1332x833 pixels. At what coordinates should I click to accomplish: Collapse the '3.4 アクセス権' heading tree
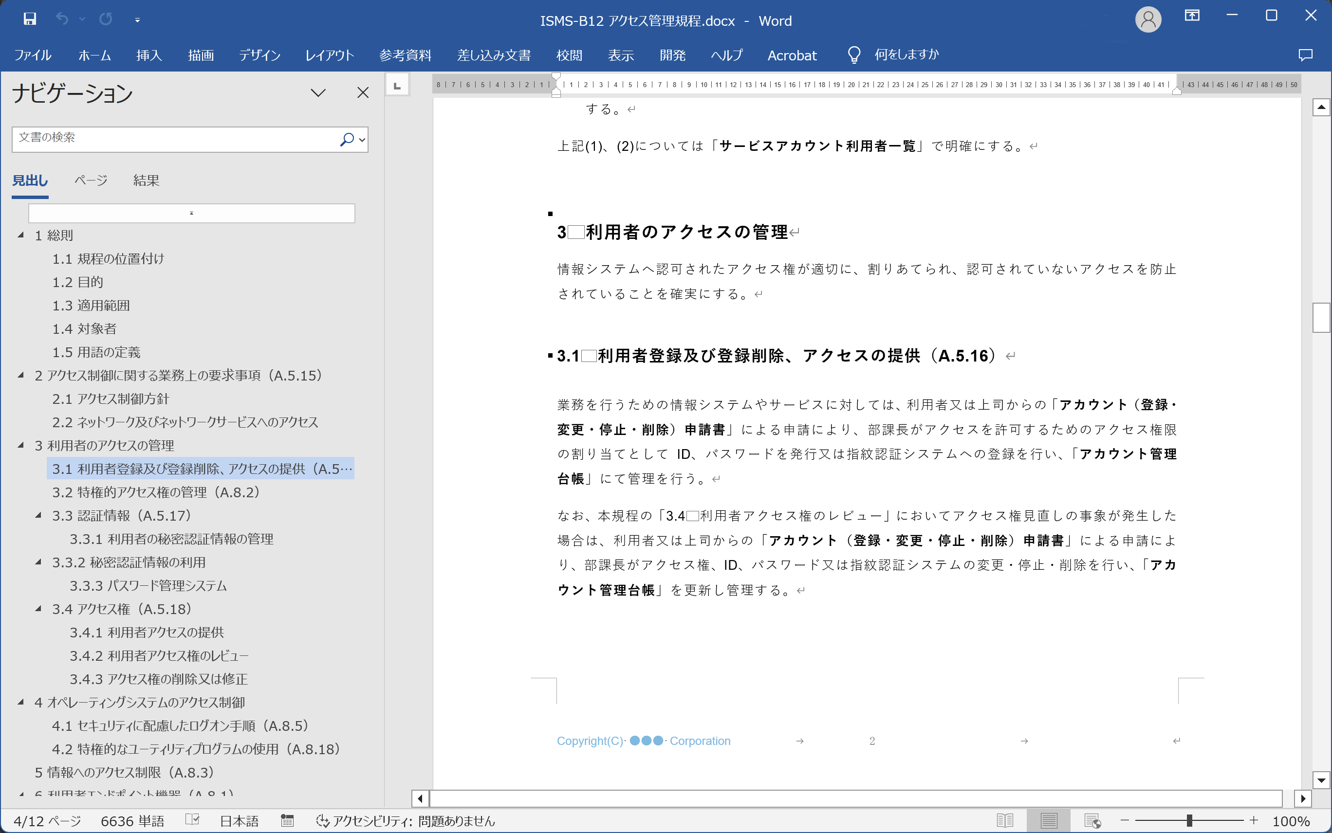tap(38, 609)
